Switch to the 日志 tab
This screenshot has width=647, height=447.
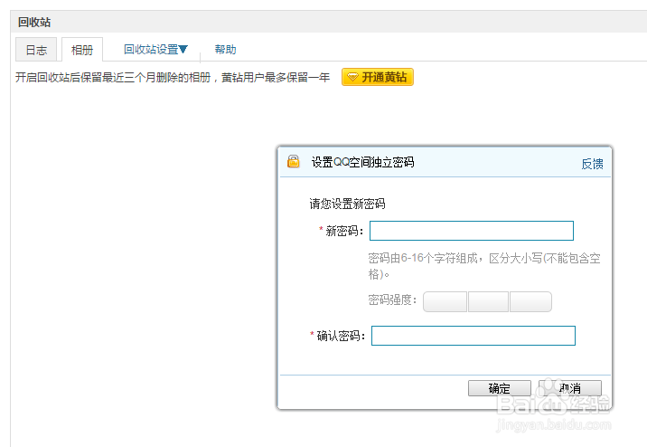point(36,50)
